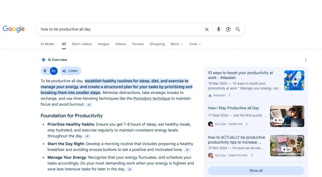Open Atlassian result three-dot menu

(x=229, y=95)
